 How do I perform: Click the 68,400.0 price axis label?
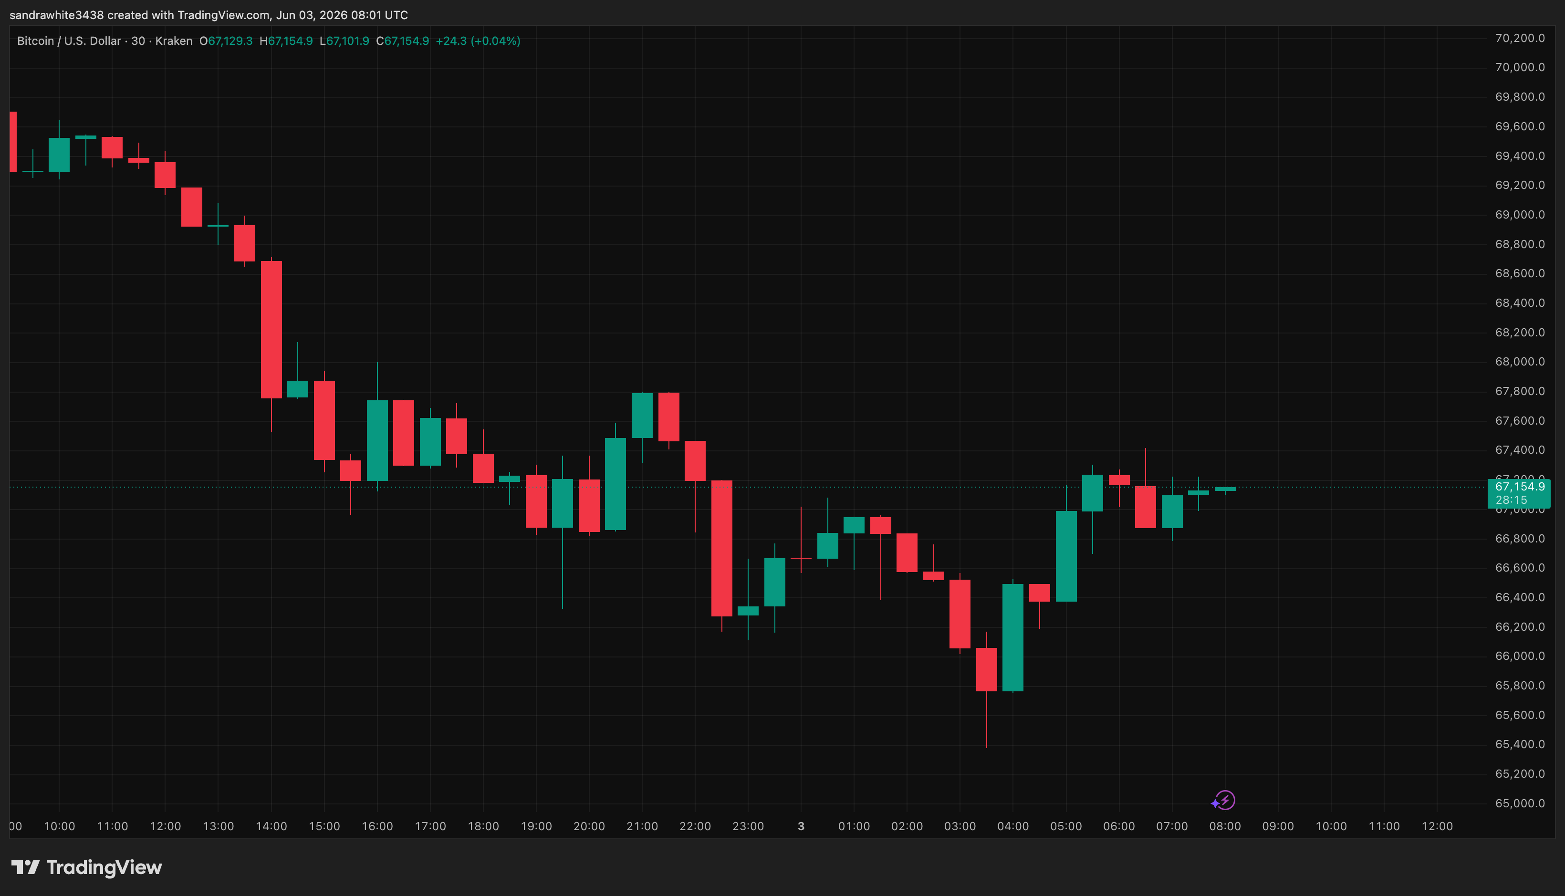coord(1520,303)
